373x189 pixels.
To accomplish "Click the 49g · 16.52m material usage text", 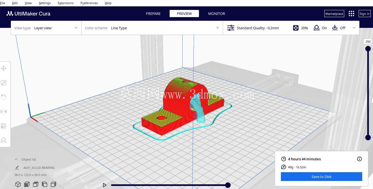I will (x=297, y=167).
